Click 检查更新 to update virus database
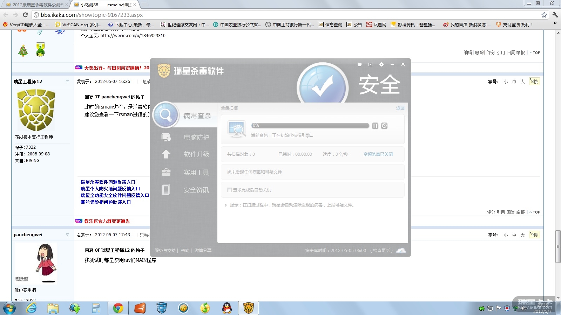Viewport: 561px width, 315px height. click(x=381, y=251)
